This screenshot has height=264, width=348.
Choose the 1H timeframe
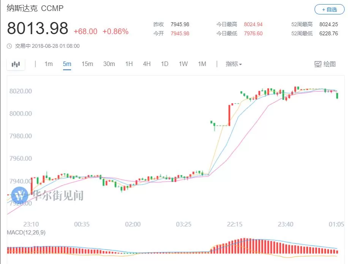[x=129, y=64]
